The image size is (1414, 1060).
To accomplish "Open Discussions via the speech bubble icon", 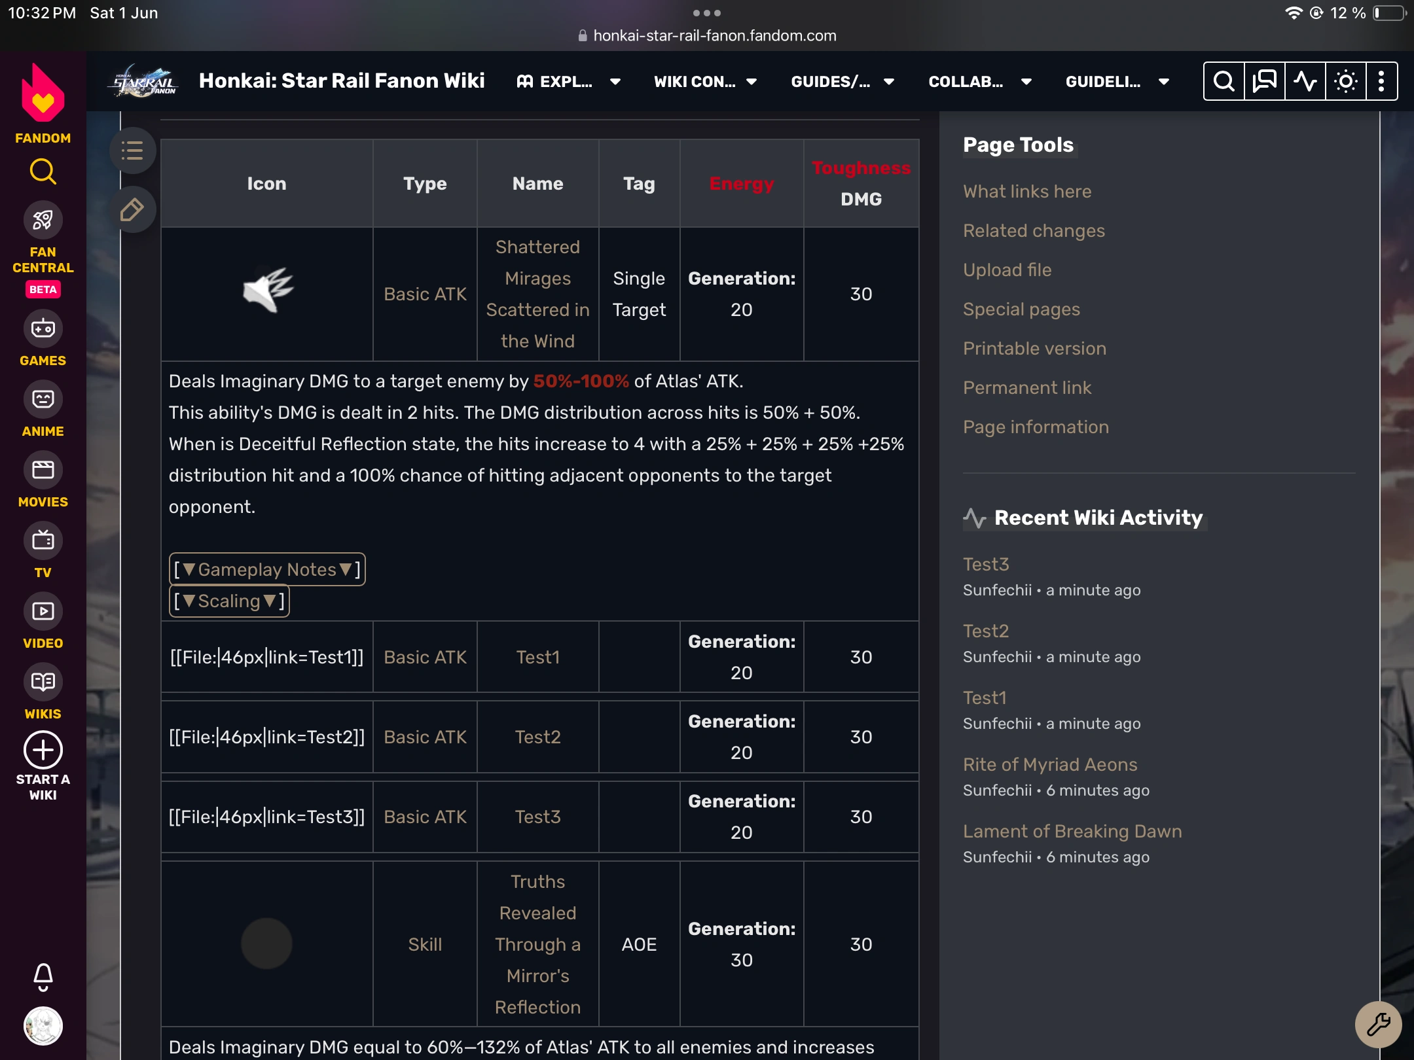I will [1263, 80].
